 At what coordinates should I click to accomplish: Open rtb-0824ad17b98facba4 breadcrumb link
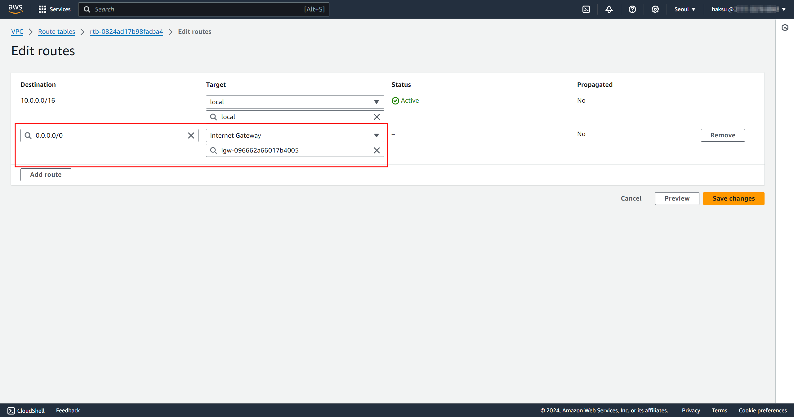coord(126,32)
